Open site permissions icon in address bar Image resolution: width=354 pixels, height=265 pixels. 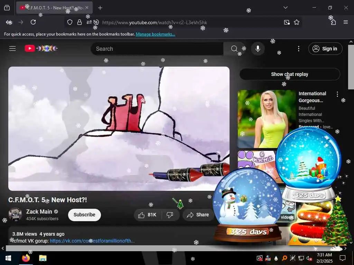click(89, 22)
